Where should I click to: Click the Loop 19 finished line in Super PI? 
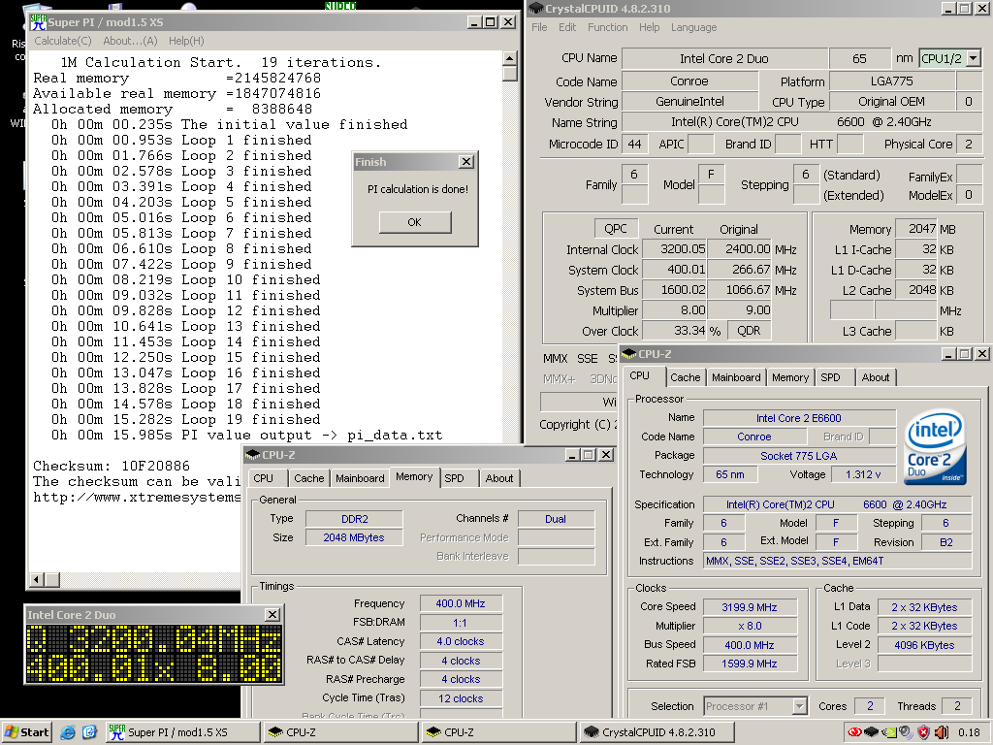(185, 419)
